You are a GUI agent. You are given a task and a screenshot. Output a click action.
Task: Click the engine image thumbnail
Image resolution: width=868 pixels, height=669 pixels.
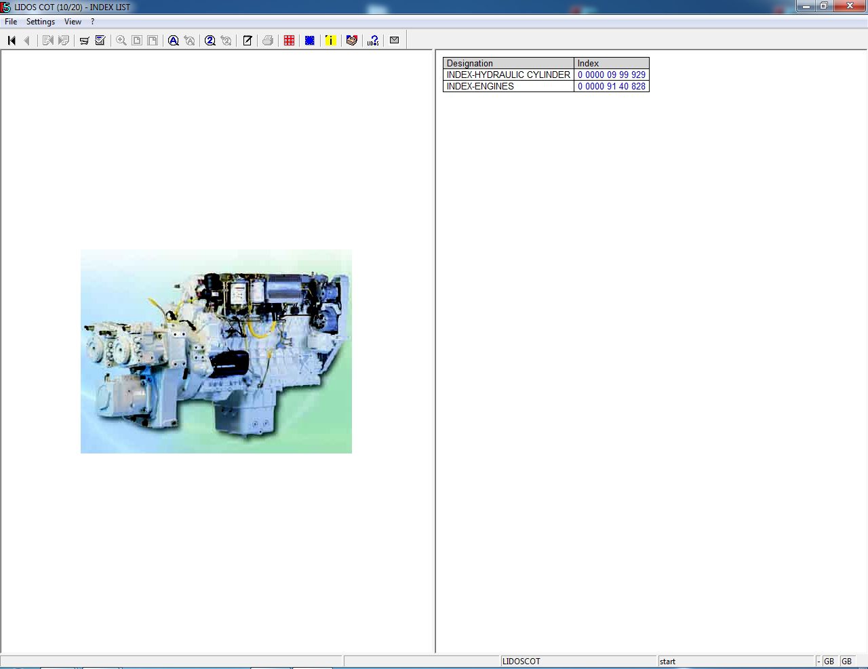(x=216, y=350)
